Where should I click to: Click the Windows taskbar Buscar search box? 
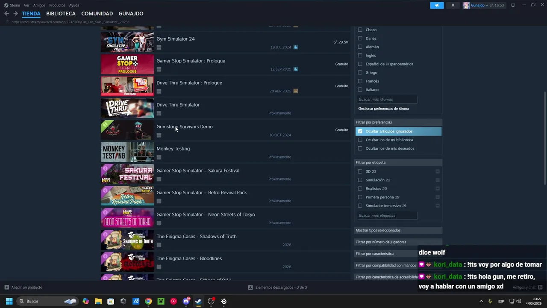point(47,301)
